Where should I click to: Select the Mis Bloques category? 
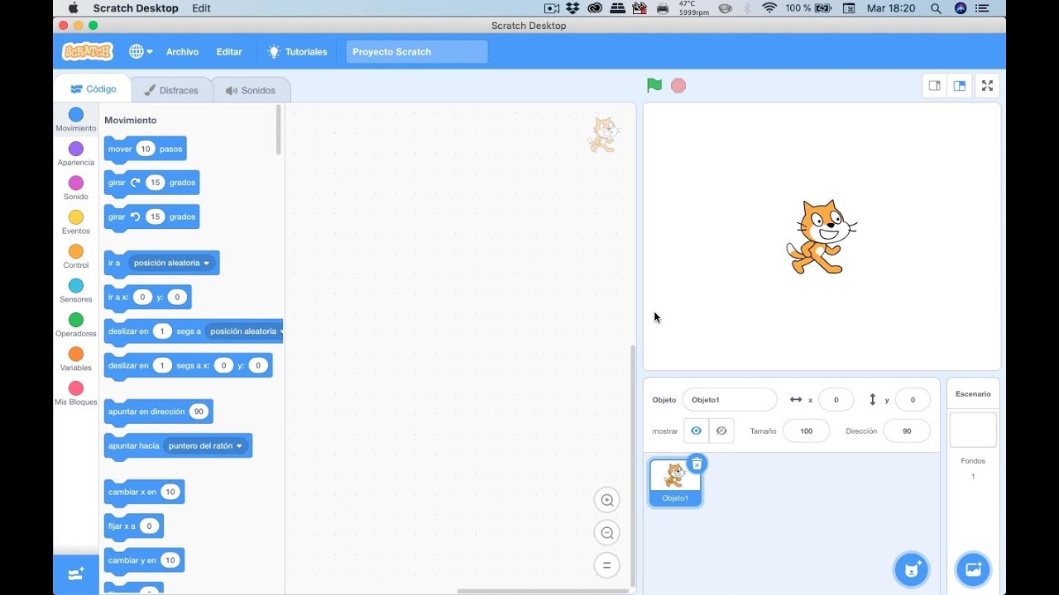pos(76,393)
